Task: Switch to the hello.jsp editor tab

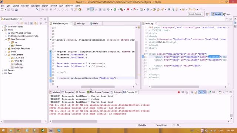Action: (x=81, y=24)
